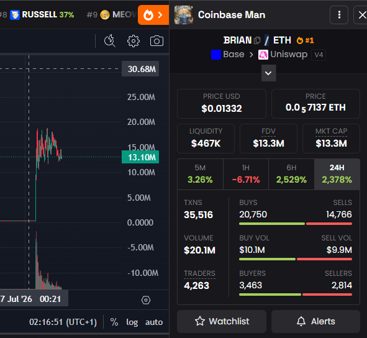Select the 5M timeframe tab
The image size is (367, 338).
point(200,174)
